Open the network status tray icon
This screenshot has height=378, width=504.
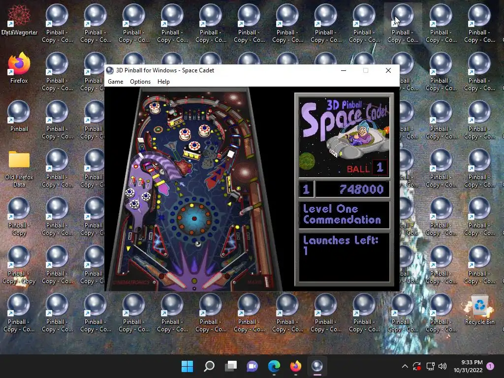click(430, 366)
